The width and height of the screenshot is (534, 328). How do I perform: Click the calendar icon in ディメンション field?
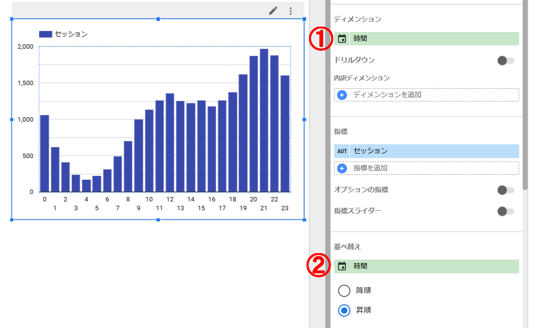pos(342,38)
